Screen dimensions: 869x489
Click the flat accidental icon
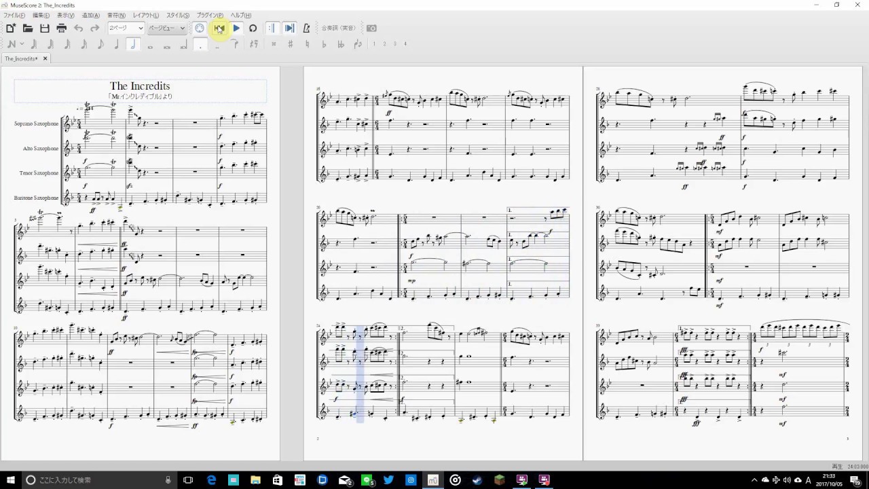point(324,44)
